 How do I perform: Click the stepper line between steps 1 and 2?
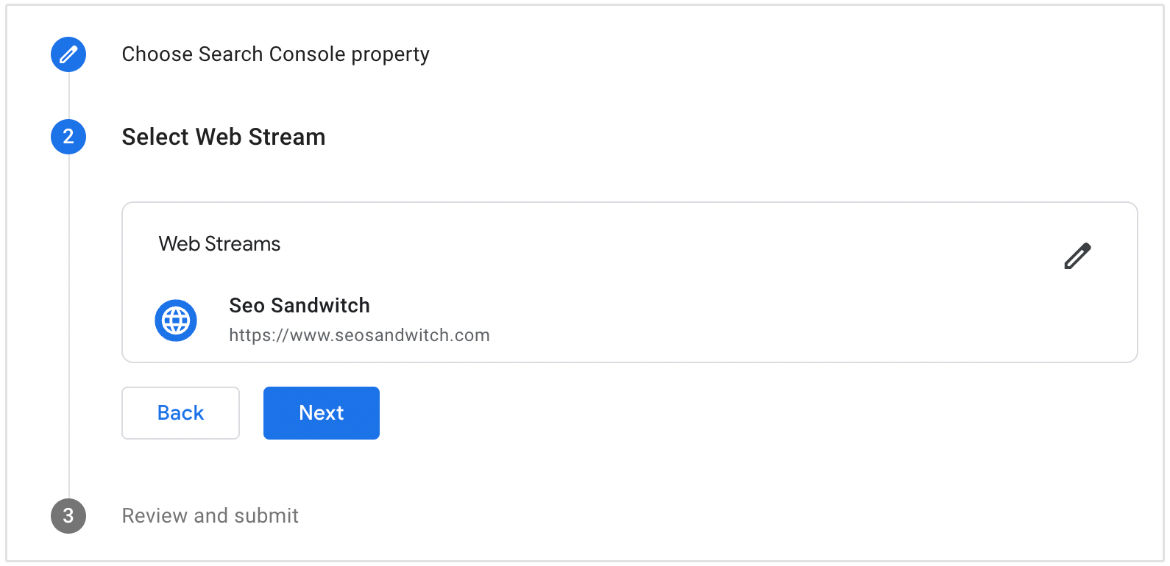68,96
